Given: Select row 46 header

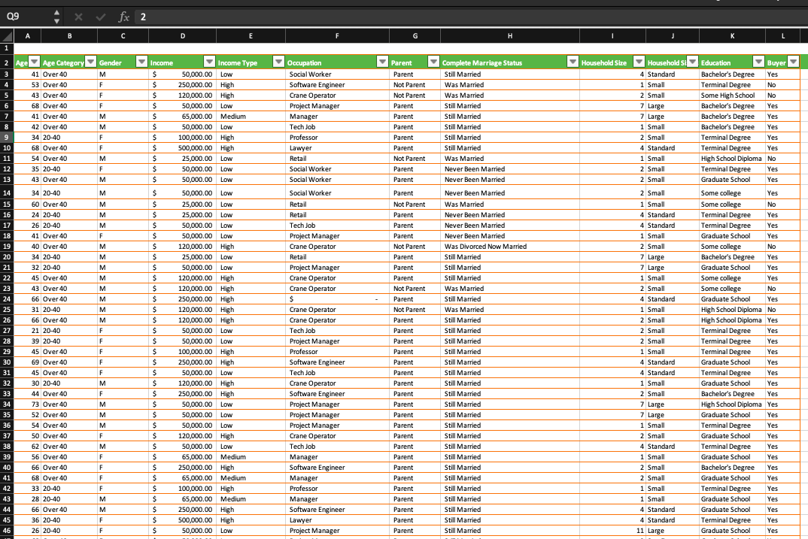Looking at the screenshot, I should 7,531.
